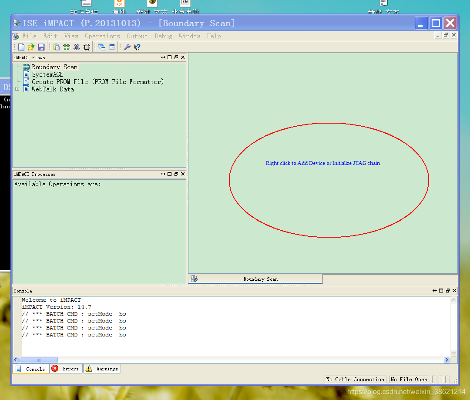Viewport: 470px width, 400px height.
Task: Select Boundary Scan in iMPACT Flows
Action: [x=54, y=67]
